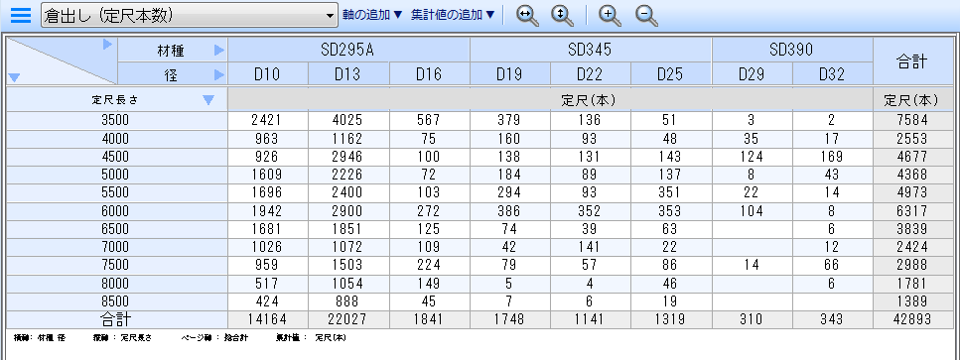This screenshot has width=960, height=360.
Task: Click the 合計 total row header
Action: coord(116,319)
